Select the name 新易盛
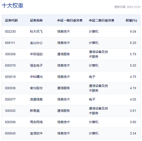Screen dimensions: 142x141 click(x=35, y=111)
